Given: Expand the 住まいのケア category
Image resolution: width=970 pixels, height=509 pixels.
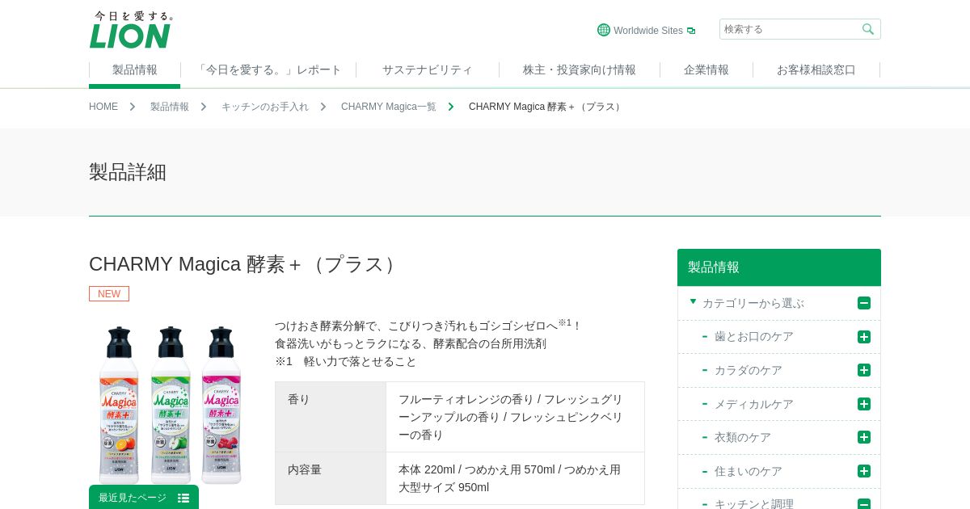Looking at the screenshot, I should 864,471.
